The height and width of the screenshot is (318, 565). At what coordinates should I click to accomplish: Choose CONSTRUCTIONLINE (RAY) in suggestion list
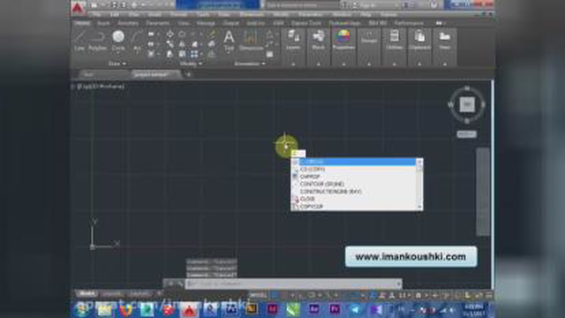[x=353, y=192]
